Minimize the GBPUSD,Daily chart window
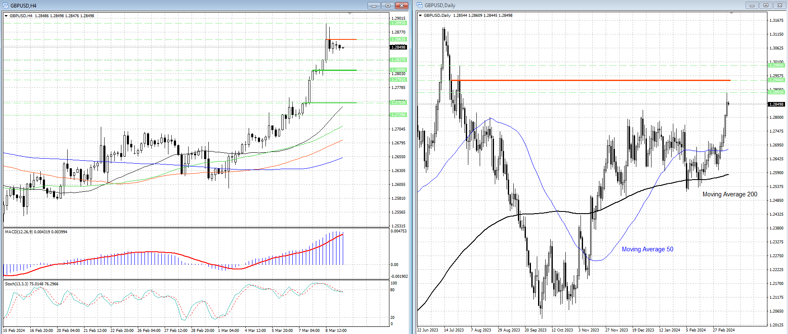The image size is (788, 334). click(x=751, y=5)
